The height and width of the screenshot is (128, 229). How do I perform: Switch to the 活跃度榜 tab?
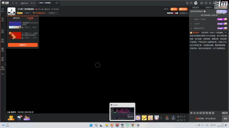pyautogui.click(x=196, y=8)
